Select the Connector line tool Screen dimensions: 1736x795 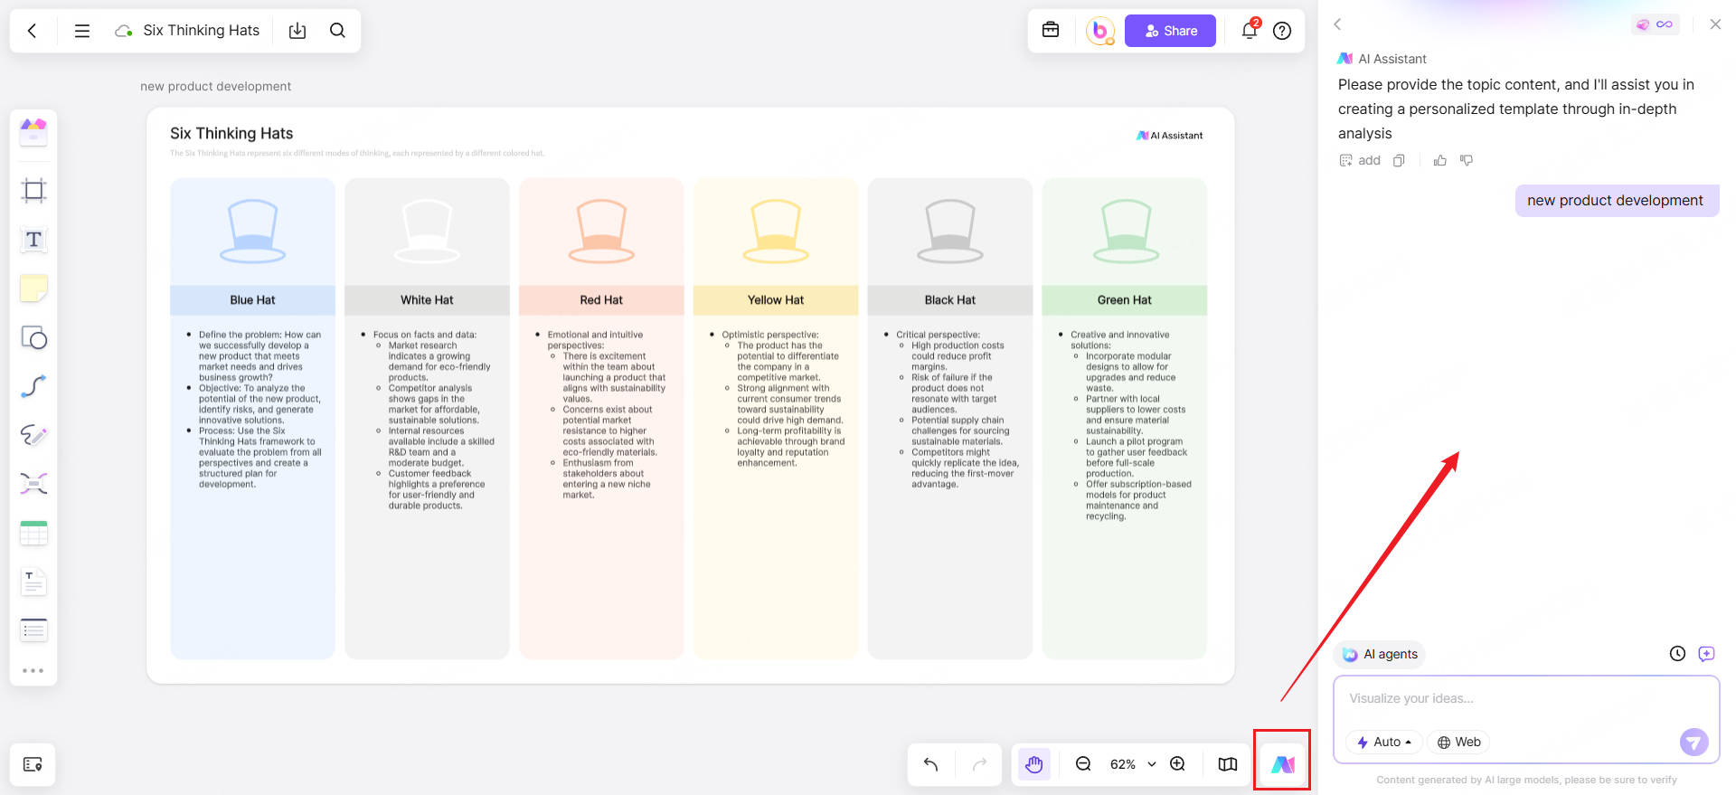tap(33, 386)
